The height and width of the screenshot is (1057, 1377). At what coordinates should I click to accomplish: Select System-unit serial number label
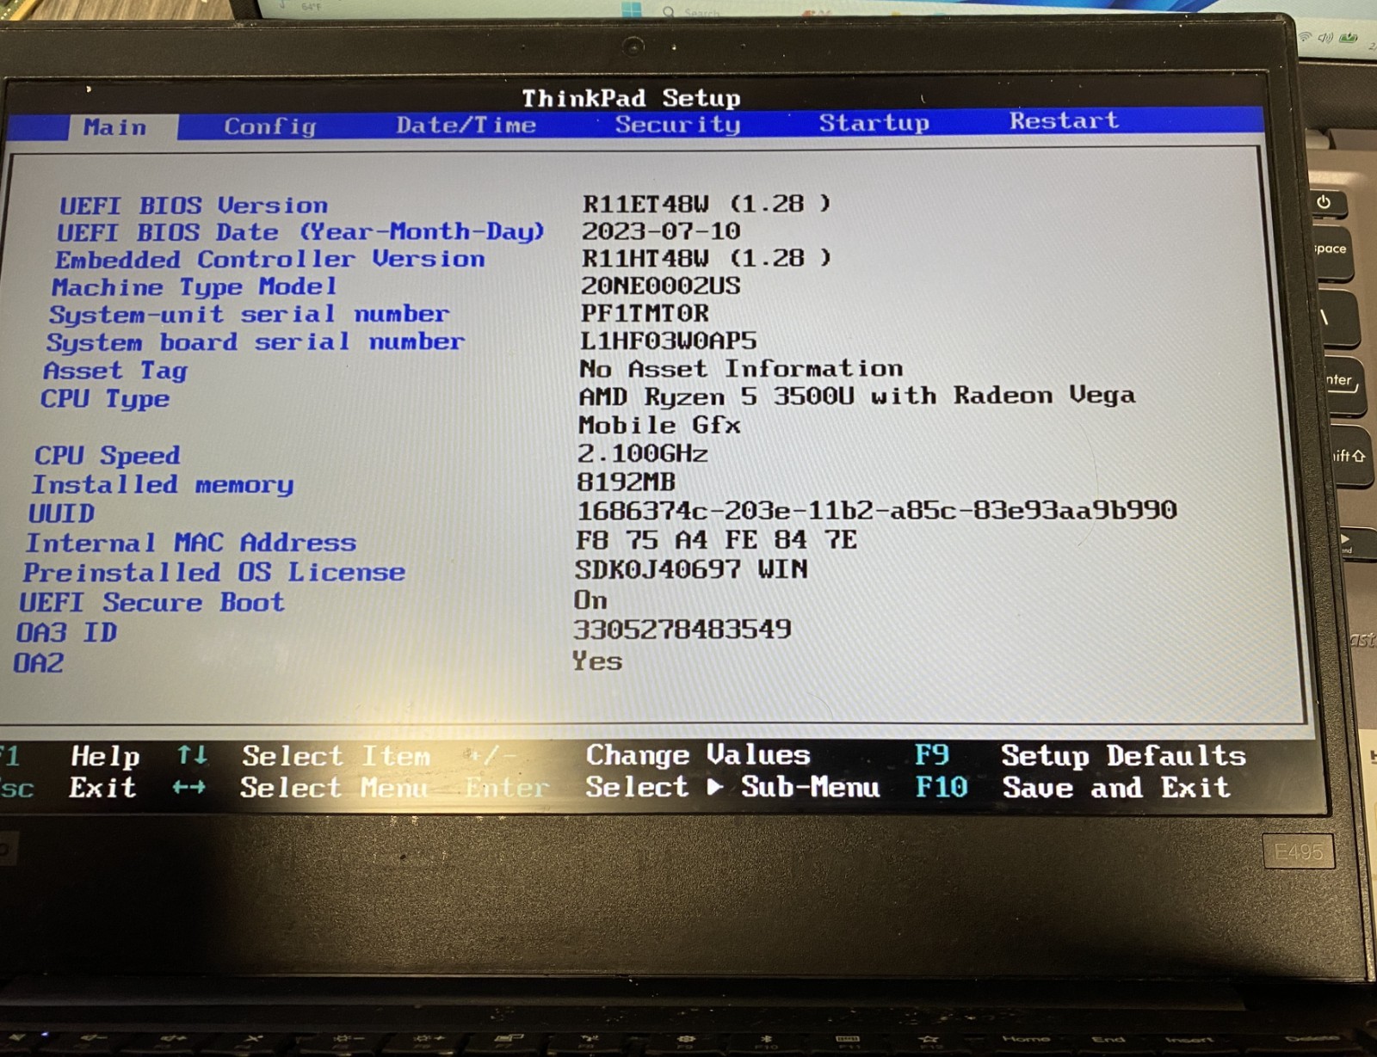coord(249,315)
